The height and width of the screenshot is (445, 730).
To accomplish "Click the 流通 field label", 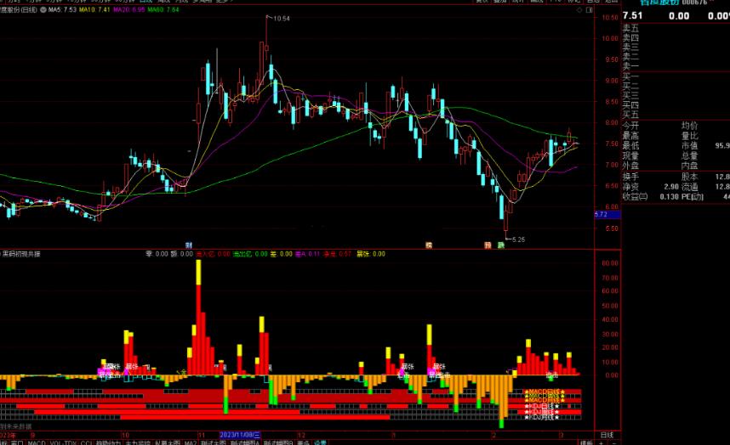I will 689,187.
